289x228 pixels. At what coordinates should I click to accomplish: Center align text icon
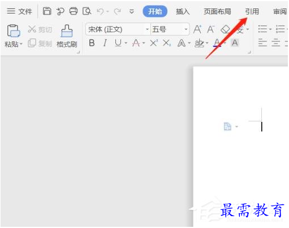pos(276,43)
